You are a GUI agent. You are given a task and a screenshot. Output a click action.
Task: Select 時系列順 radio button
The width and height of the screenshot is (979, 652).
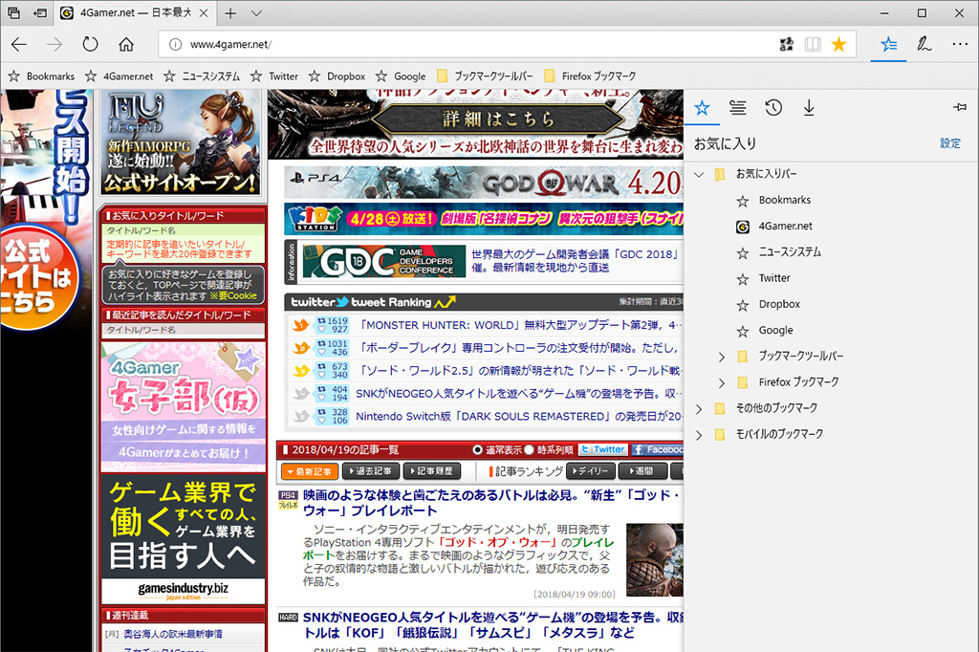pos(529,449)
